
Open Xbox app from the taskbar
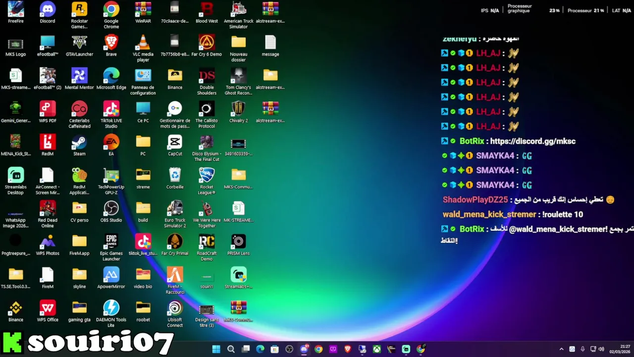click(377, 349)
